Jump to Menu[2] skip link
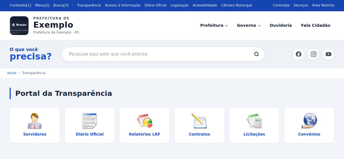The width and height of the screenshot is (344, 159). (x=42, y=5)
